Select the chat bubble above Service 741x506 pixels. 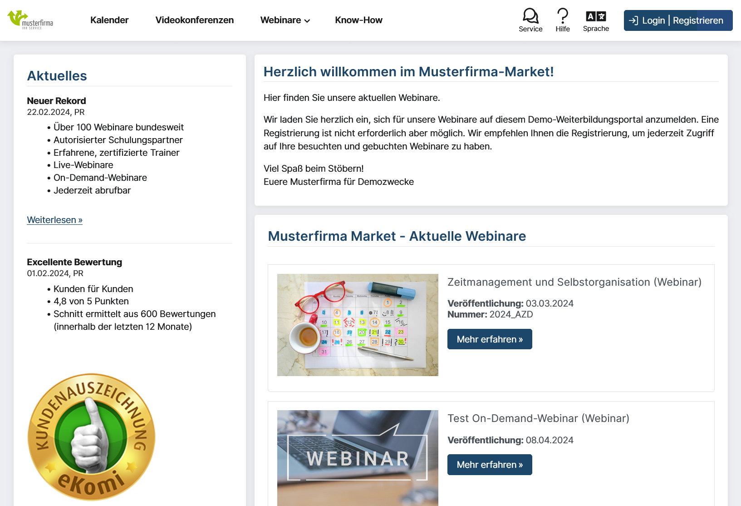click(x=530, y=15)
